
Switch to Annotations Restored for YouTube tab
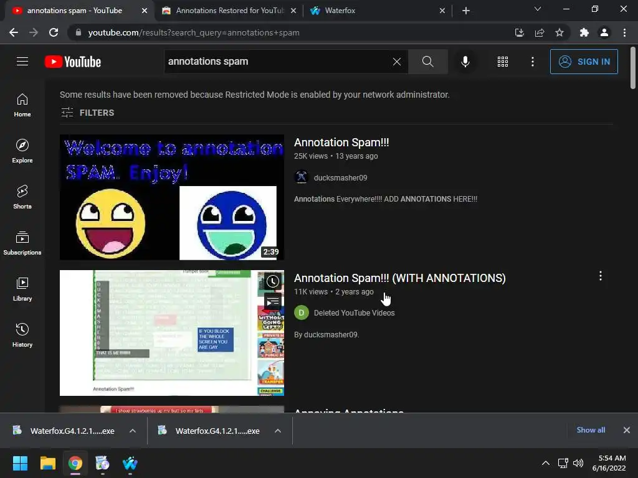(x=229, y=11)
